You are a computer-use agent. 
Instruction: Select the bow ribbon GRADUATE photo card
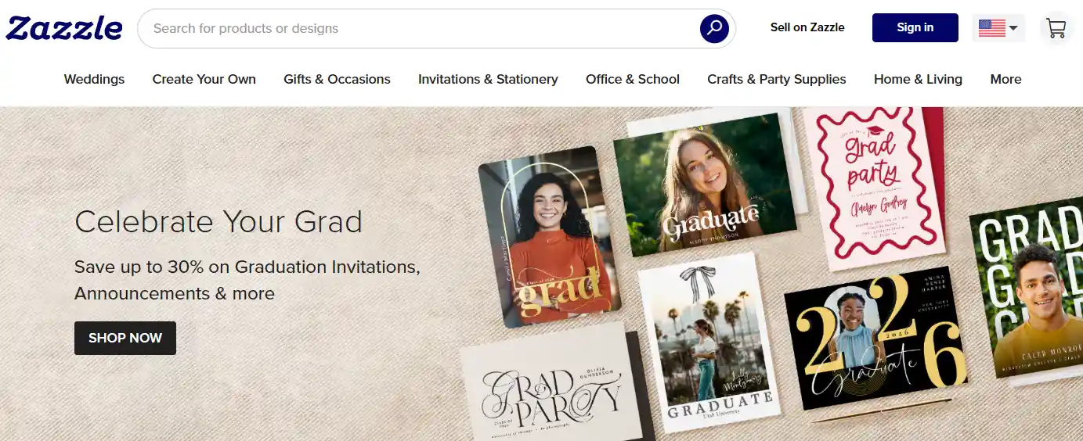(x=710, y=342)
